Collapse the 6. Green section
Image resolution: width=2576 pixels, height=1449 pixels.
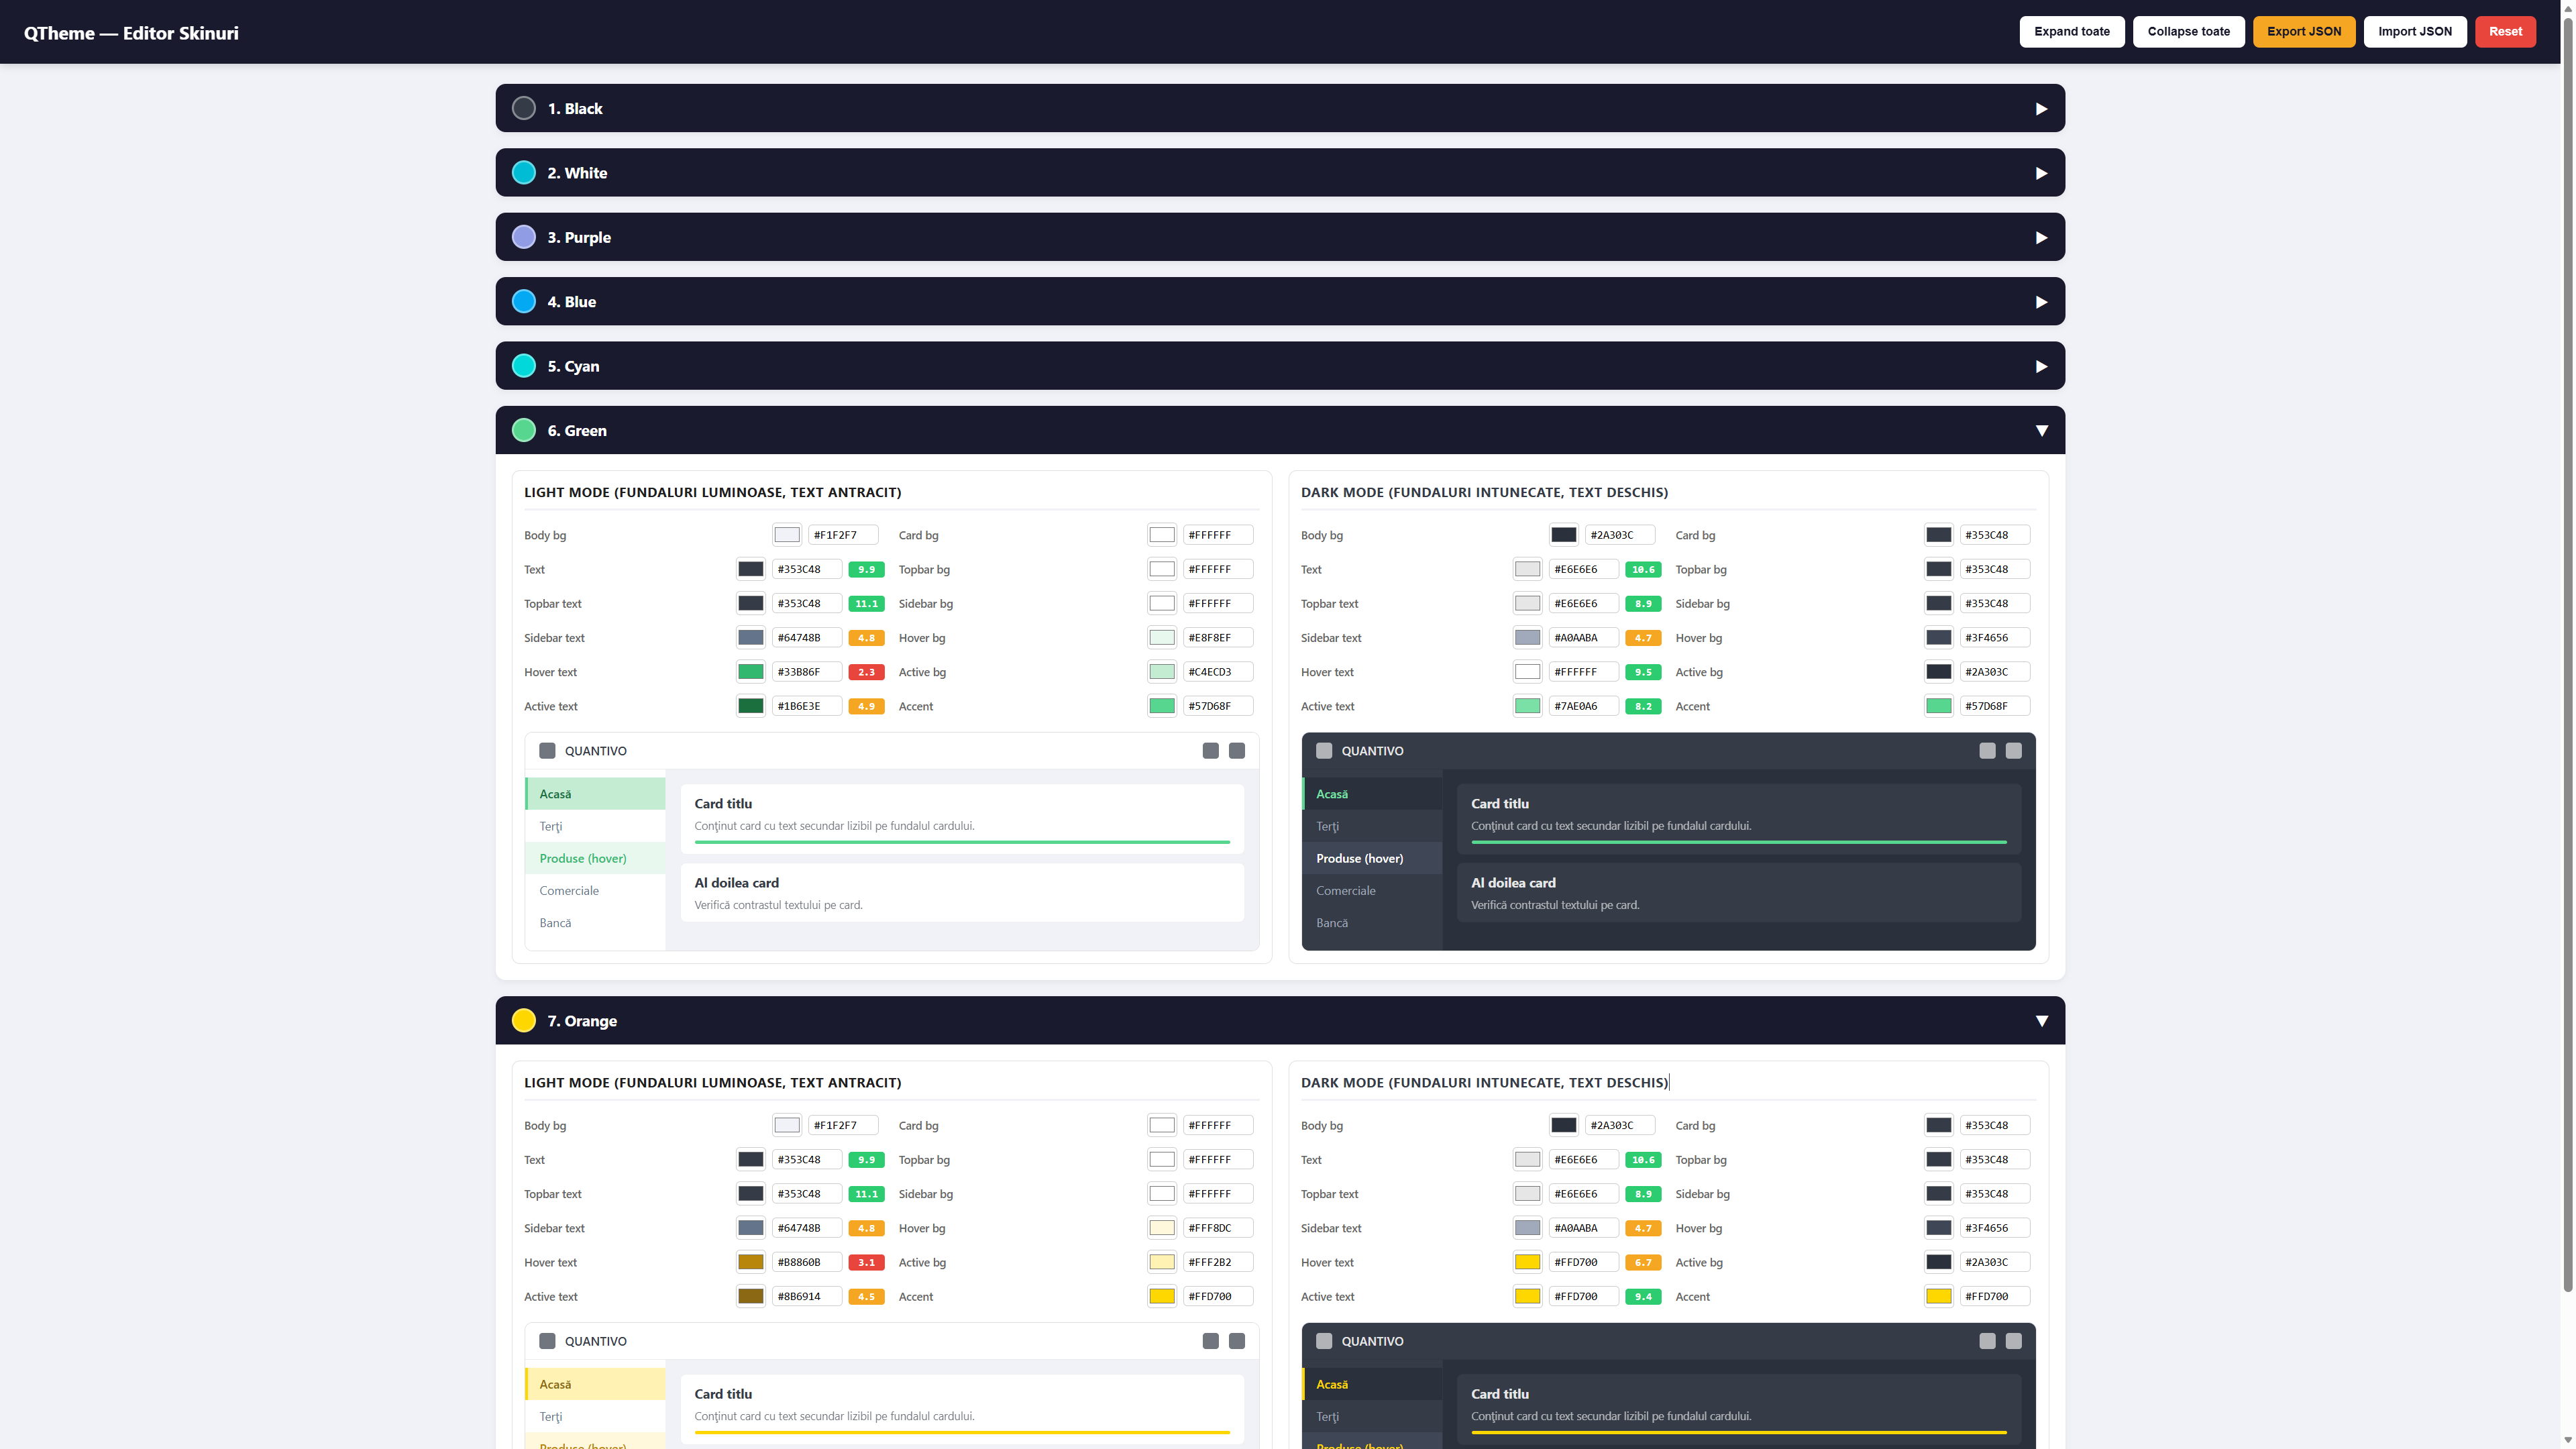pyautogui.click(x=2041, y=431)
